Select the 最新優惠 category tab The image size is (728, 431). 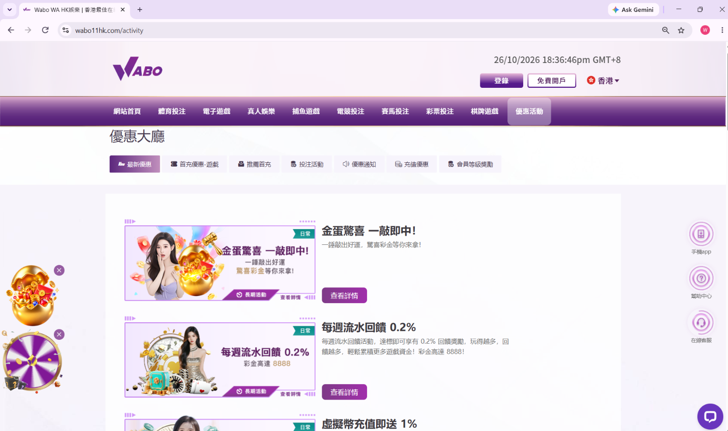pyautogui.click(x=135, y=164)
